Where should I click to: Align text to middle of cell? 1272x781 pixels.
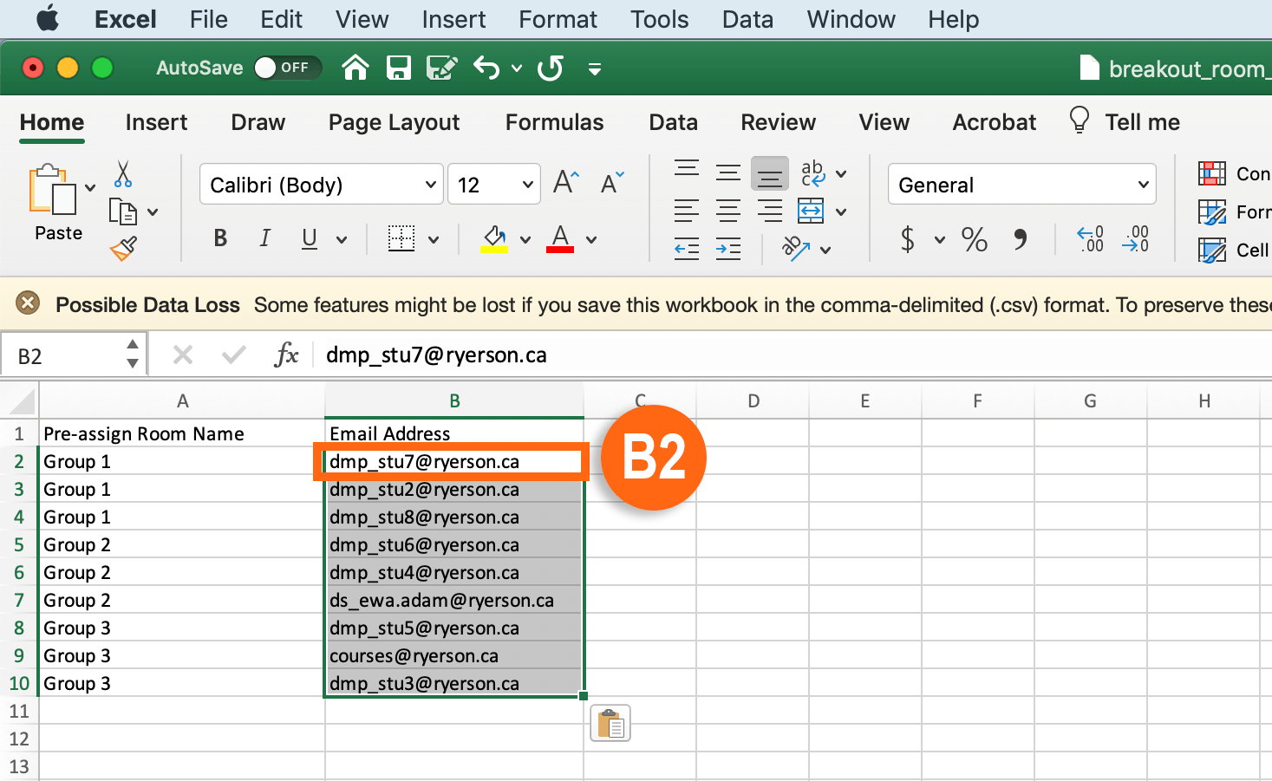[728, 172]
